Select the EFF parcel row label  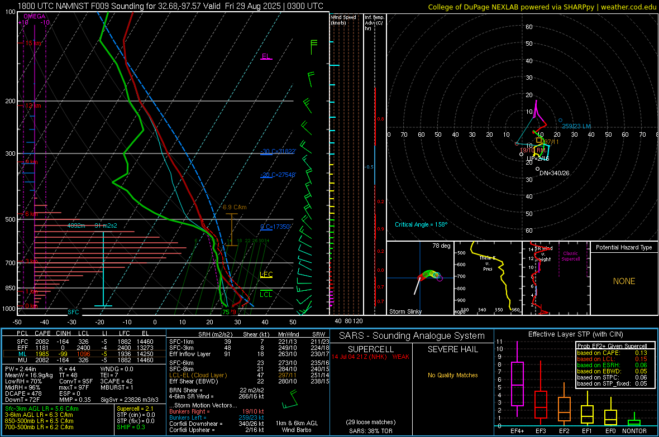coord(23,348)
